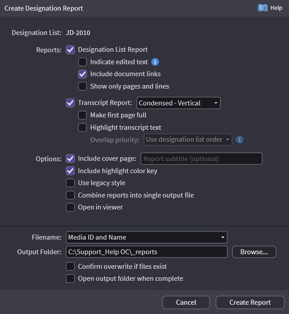Image resolution: width=289 pixels, height=314 pixels.
Task: Enable Indicate edited text option
Action: [82, 62]
